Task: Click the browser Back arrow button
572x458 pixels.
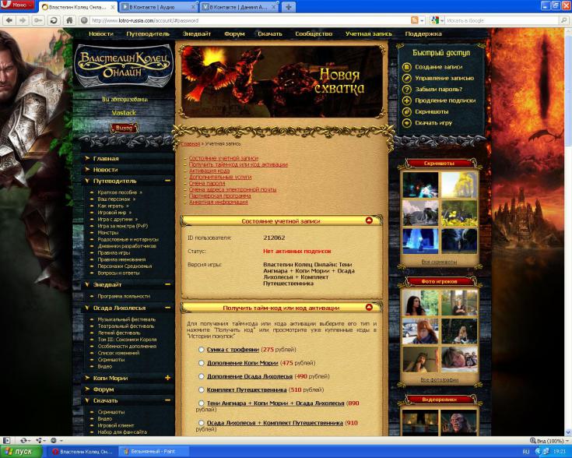Action: (x=9, y=20)
